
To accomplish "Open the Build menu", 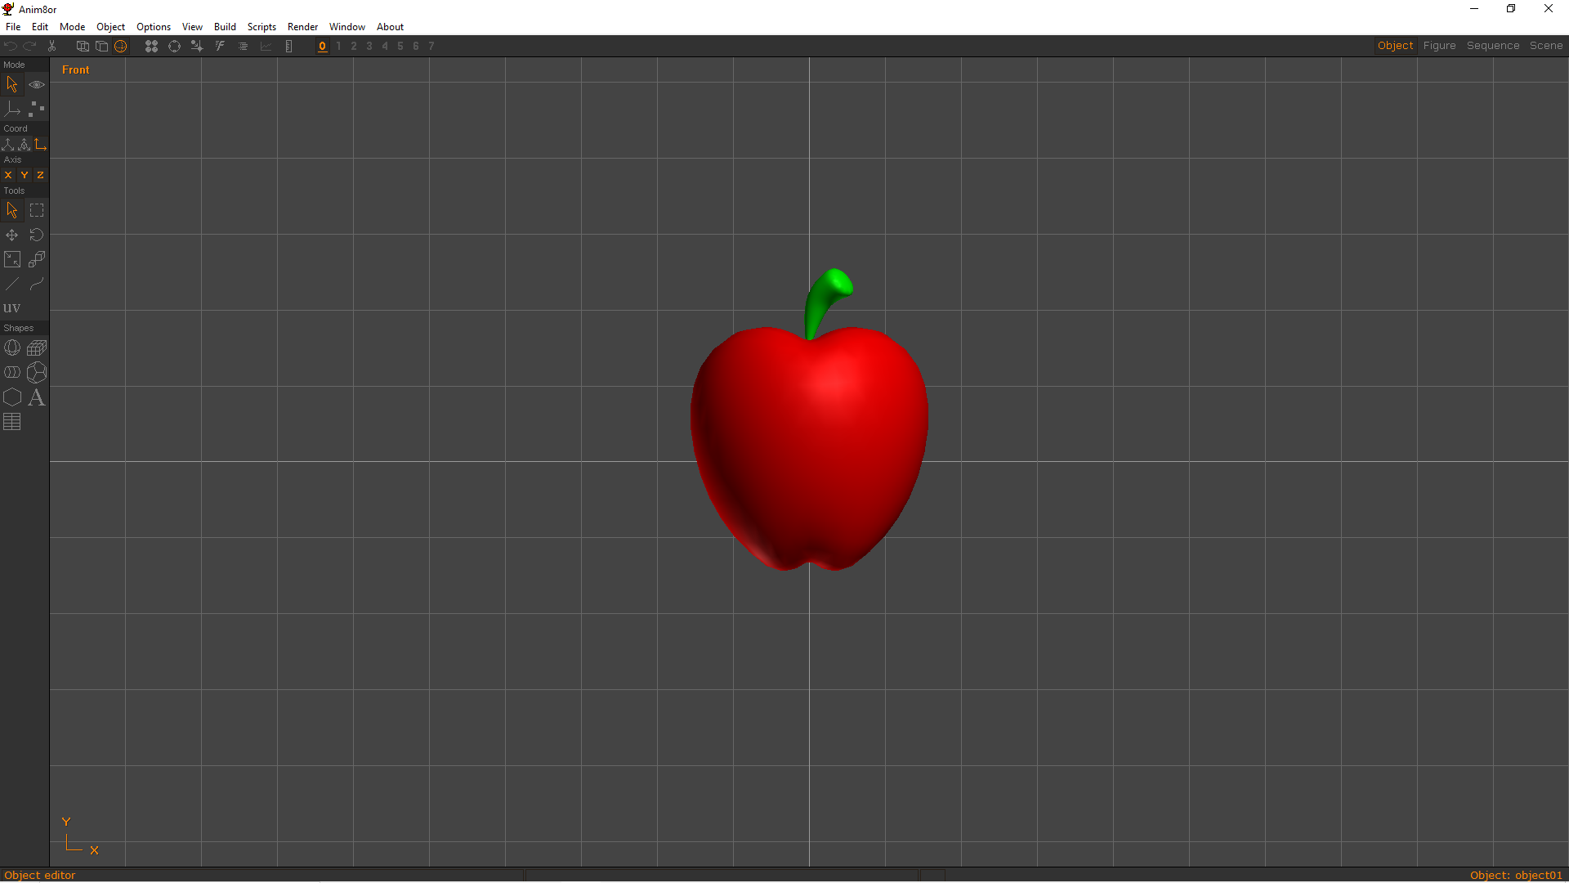I will click(225, 26).
